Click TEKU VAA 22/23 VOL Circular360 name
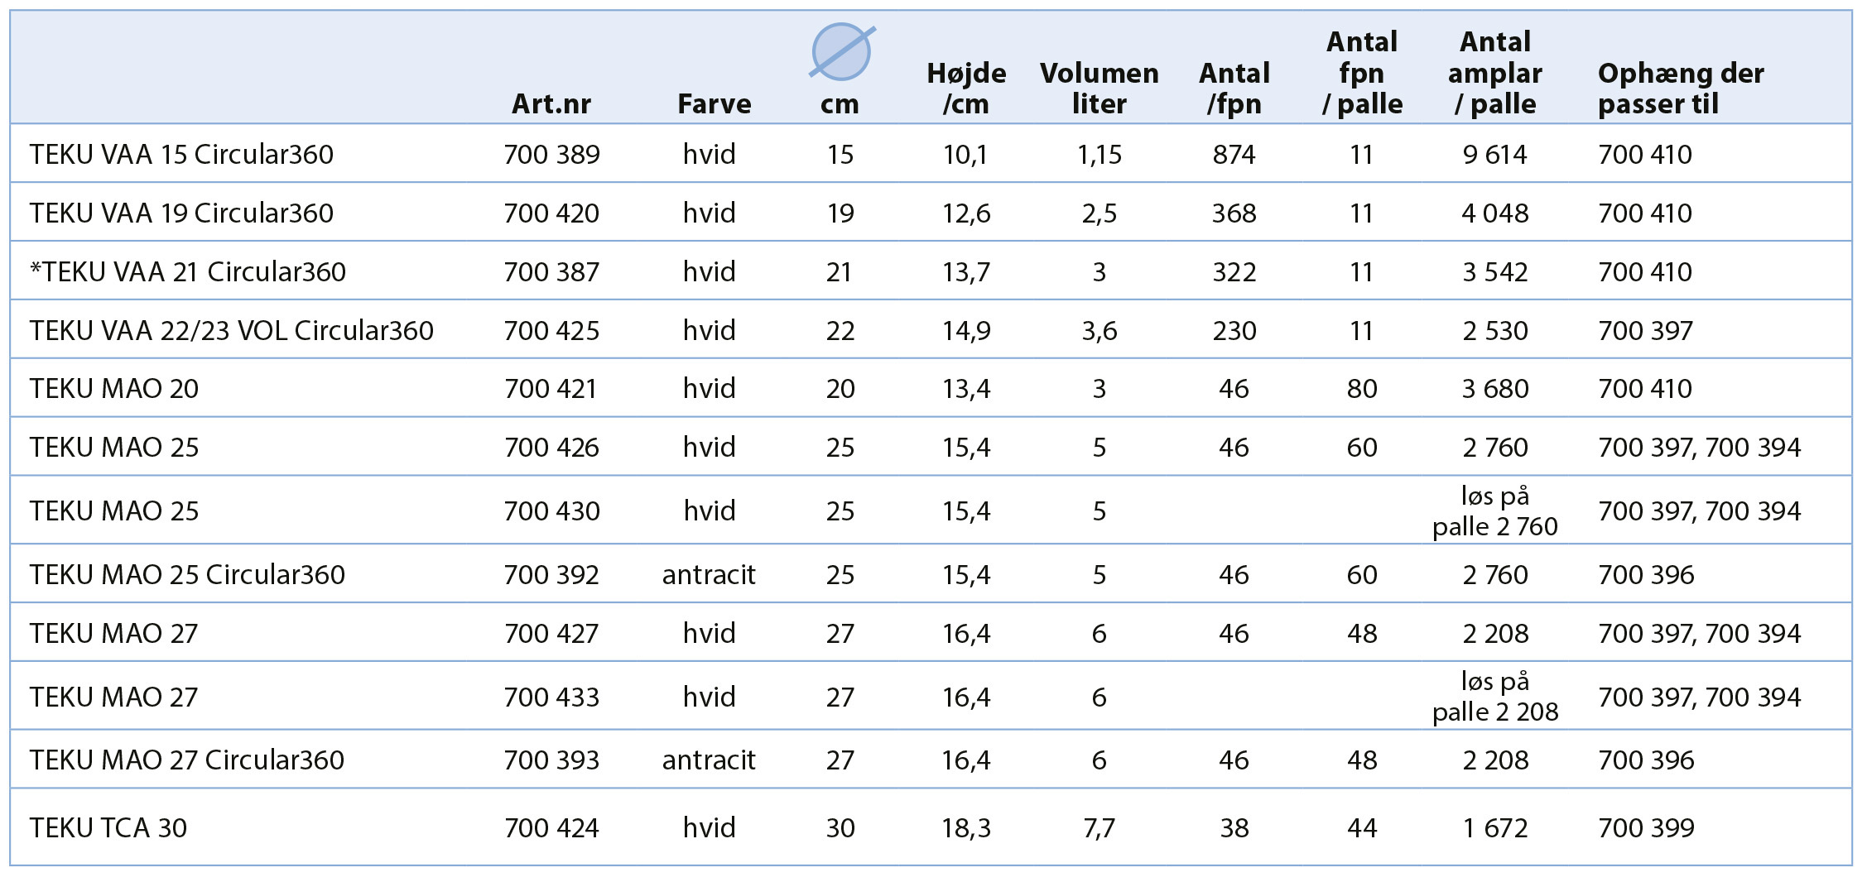The height and width of the screenshot is (882, 1867). [231, 331]
